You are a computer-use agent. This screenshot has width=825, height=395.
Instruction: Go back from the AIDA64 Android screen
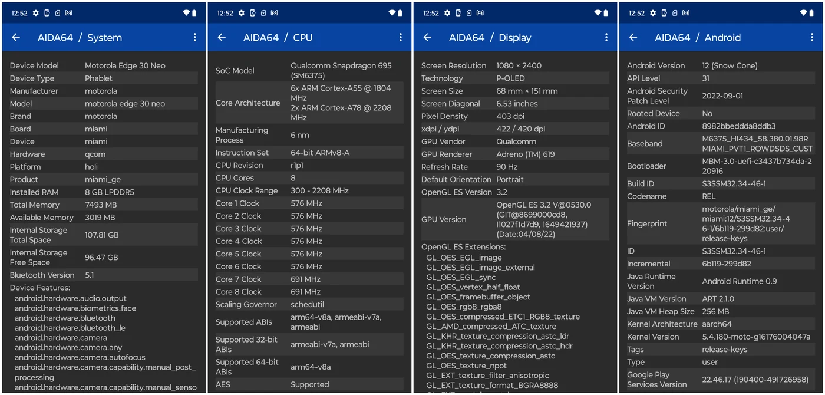click(633, 37)
